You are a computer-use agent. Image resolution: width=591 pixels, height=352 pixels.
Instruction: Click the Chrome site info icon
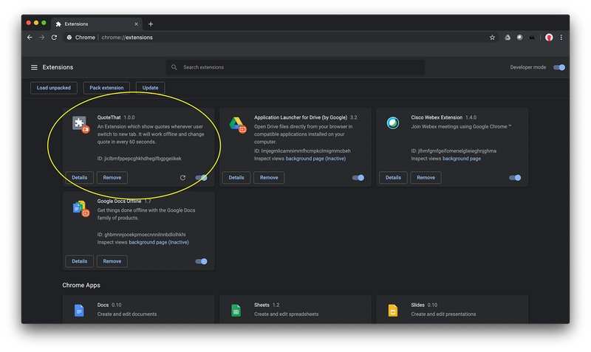pyautogui.click(x=69, y=38)
